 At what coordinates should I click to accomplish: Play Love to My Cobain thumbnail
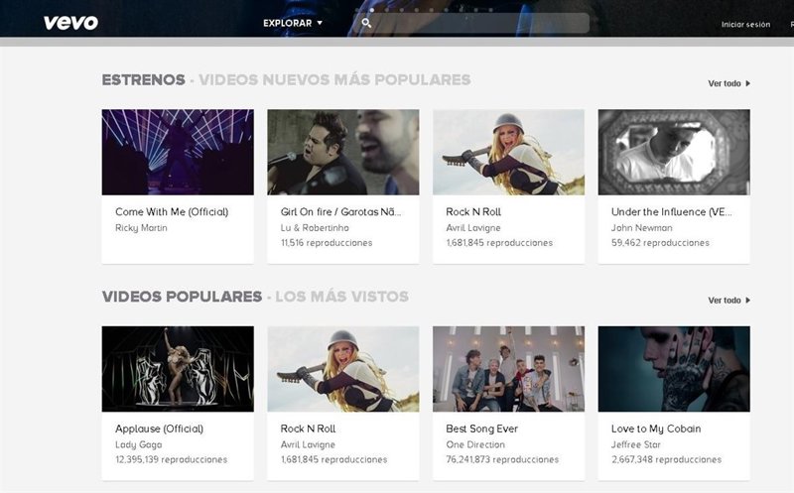[674, 369]
